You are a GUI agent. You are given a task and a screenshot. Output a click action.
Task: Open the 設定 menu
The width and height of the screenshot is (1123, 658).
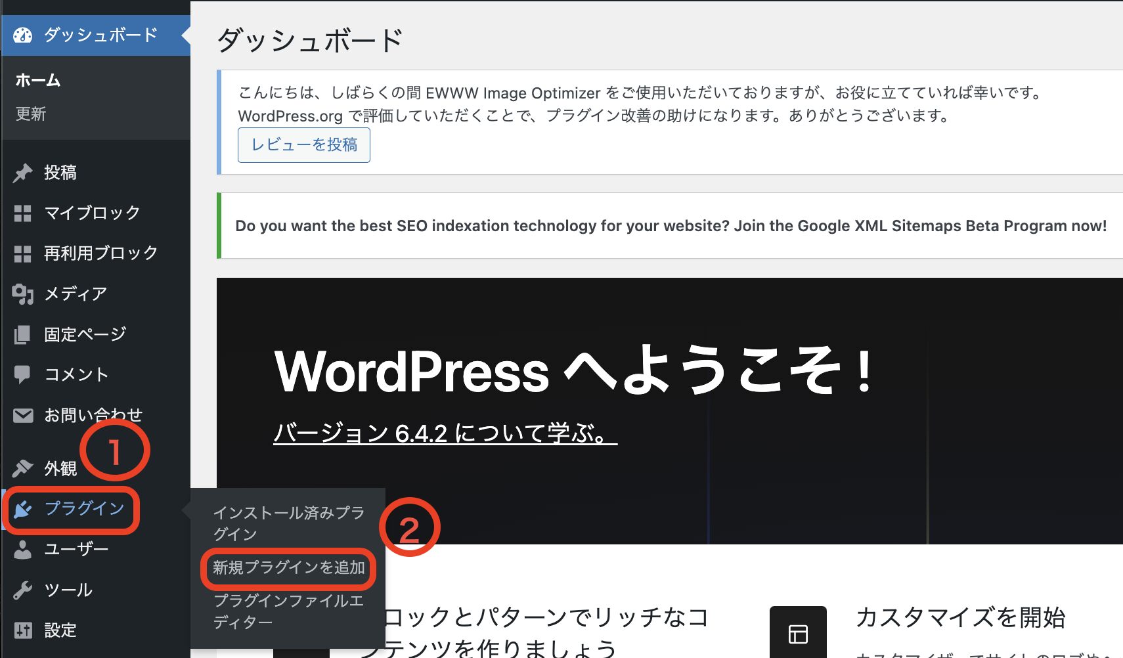click(96, 630)
